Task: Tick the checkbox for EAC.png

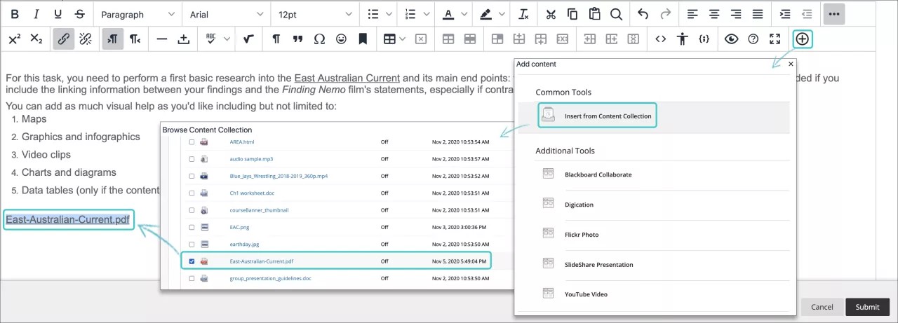Action: (x=192, y=227)
